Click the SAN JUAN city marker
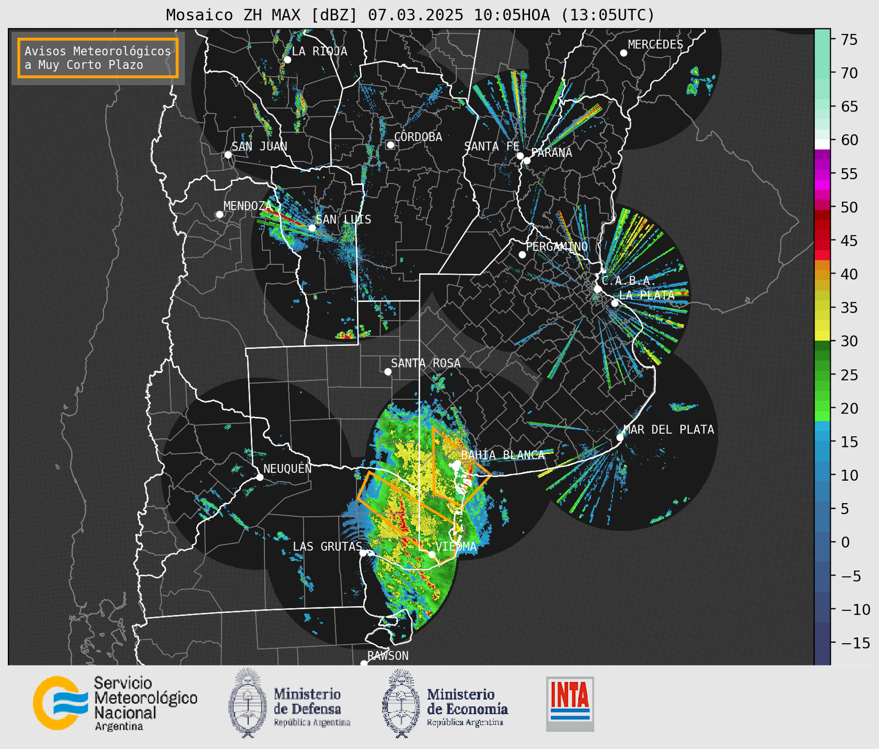Image resolution: width=879 pixels, height=749 pixels. [228, 155]
